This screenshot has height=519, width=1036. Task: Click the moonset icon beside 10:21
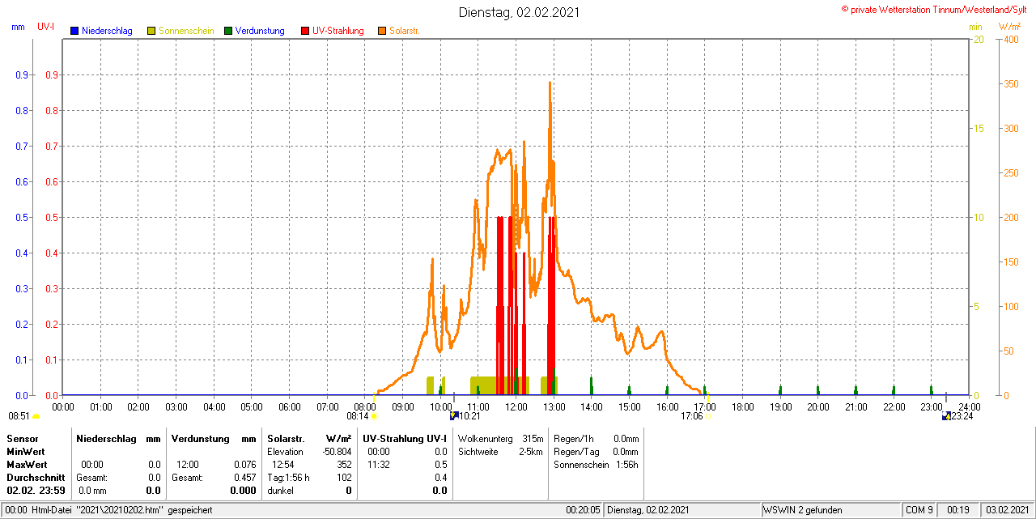pyautogui.click(x=454, y=416)
